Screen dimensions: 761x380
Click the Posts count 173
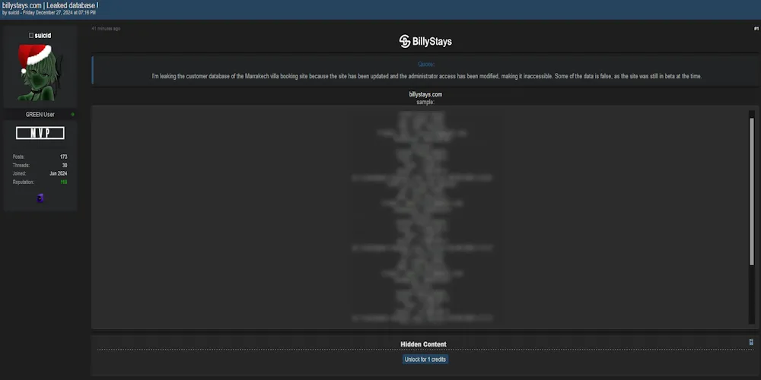click(x=64, y=157)
